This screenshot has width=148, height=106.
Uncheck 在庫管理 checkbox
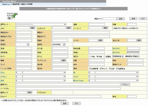pyautogui.click(x=90, y=68)
